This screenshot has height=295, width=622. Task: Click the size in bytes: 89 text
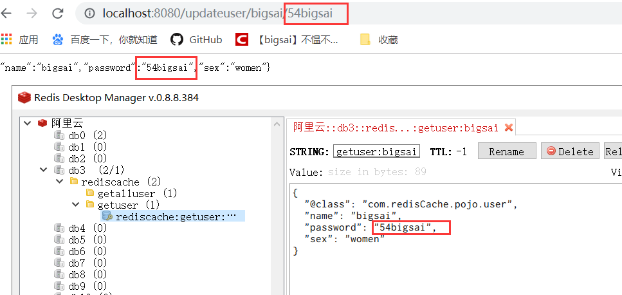click(x=377, y=172)
